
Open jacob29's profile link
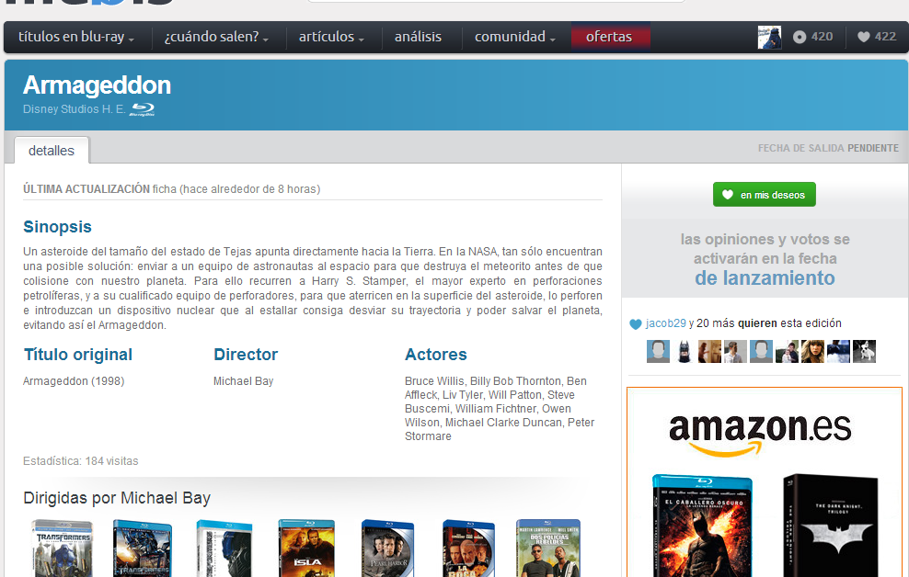click(665, 323)
